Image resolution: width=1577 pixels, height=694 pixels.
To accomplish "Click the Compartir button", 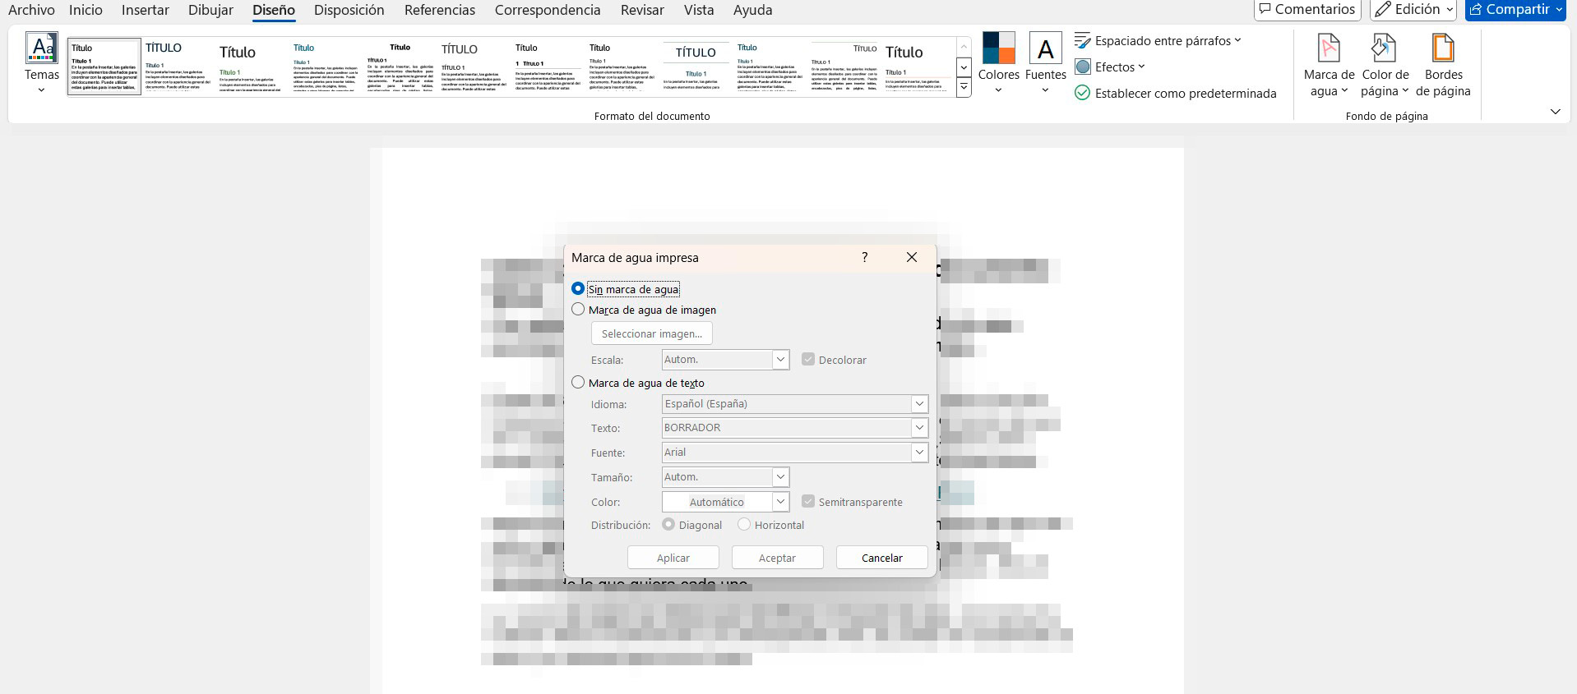I will 1515,9.
